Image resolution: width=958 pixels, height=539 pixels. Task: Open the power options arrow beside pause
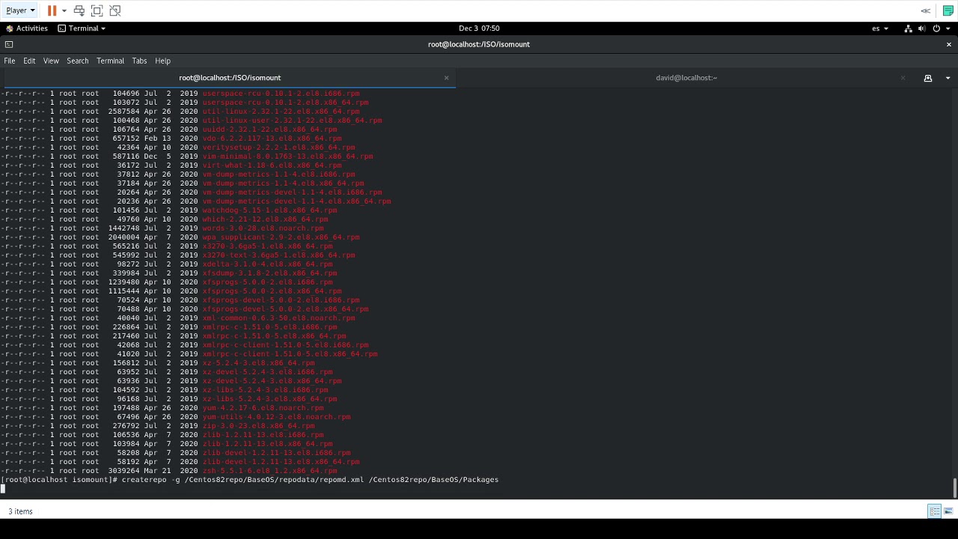coord(64,10)
